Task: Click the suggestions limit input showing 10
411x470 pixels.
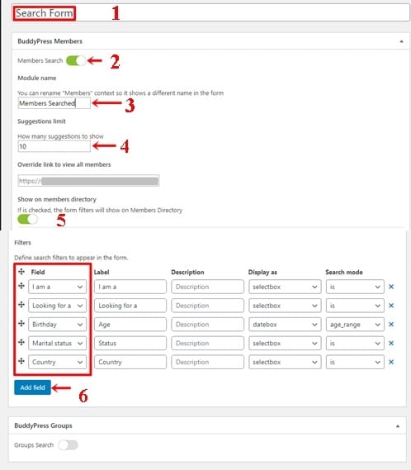Action: click(54, 146)
